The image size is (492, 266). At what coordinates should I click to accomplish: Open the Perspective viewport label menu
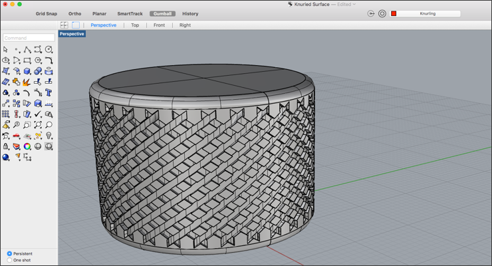click(72, 34)
